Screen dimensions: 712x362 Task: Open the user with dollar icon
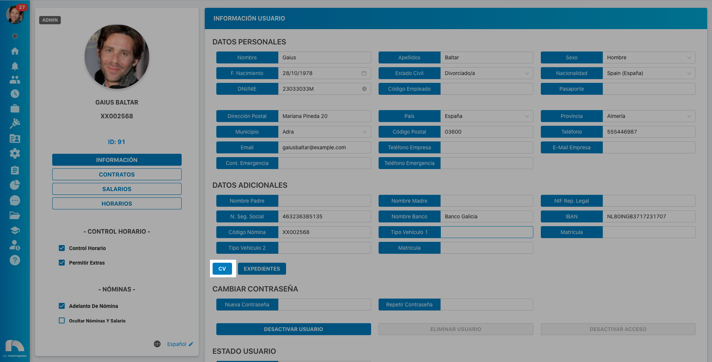(15, 245)
